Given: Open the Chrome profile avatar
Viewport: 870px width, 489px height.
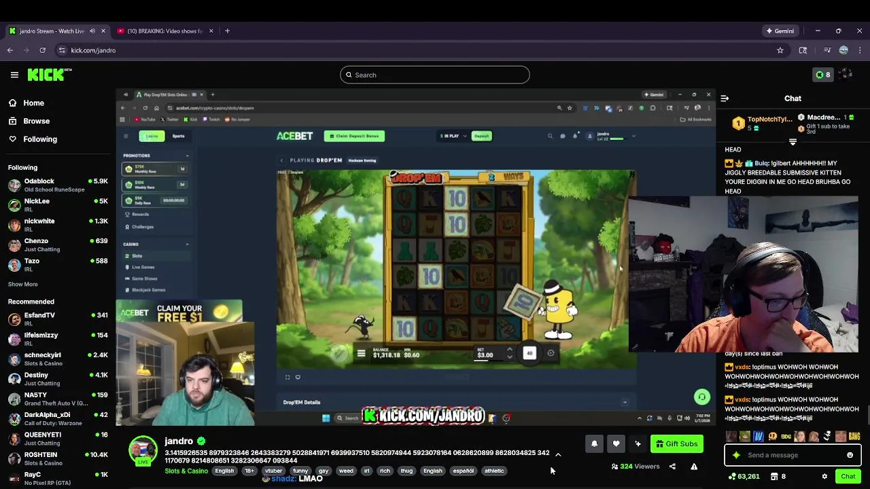Looking at the screenshot, I should (x=843, y=50).
